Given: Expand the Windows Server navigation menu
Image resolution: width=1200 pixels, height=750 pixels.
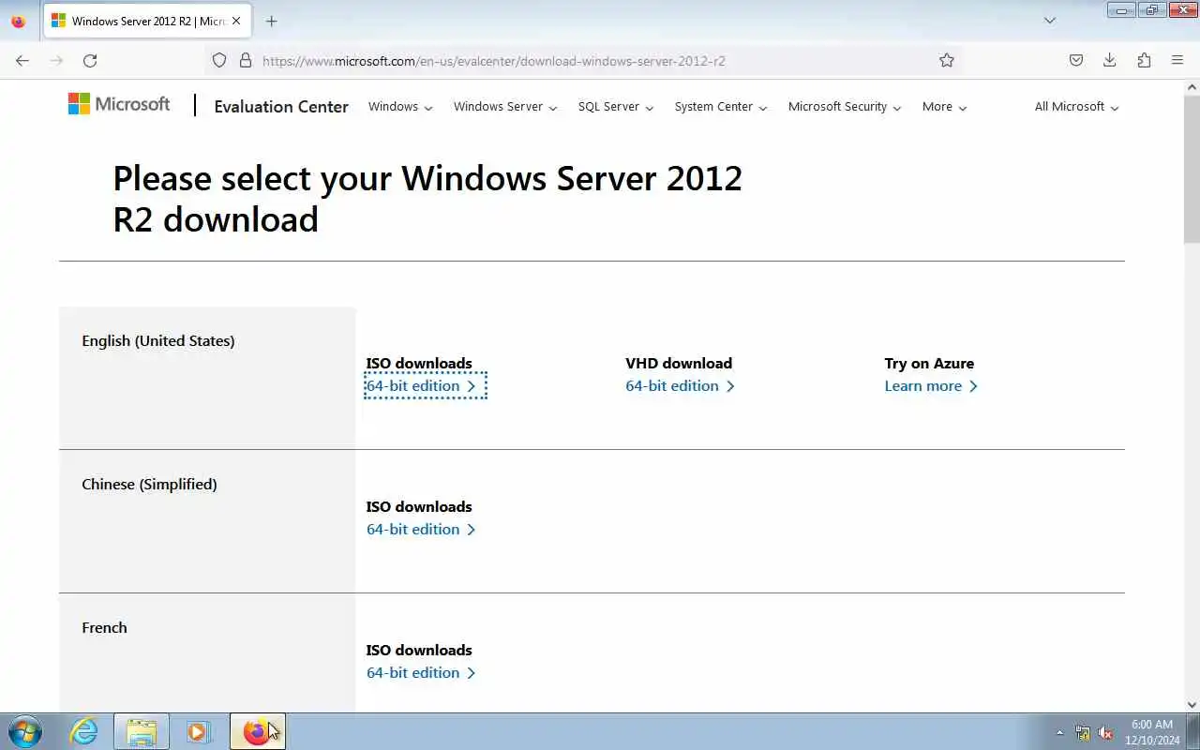Looking at the screenshot, I should pos(505,107).
